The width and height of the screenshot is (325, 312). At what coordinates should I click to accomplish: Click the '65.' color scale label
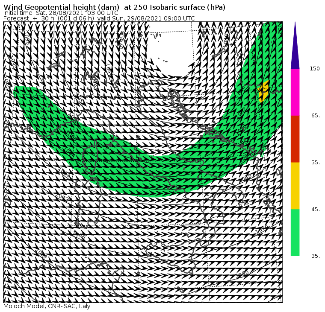tap(316, 115)
